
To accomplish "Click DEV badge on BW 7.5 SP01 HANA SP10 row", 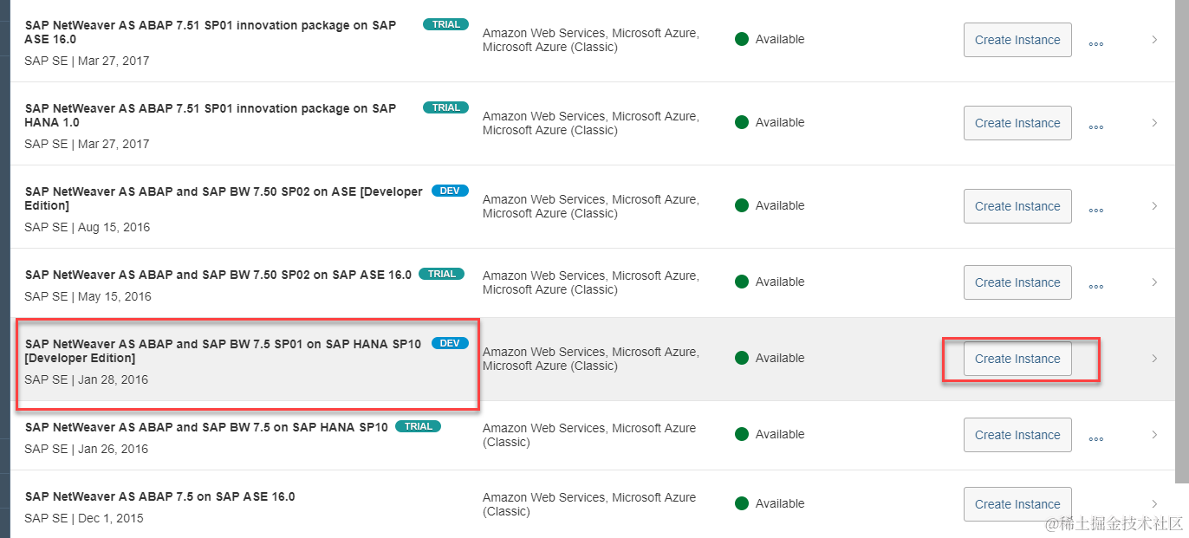I will click(450, 343).
